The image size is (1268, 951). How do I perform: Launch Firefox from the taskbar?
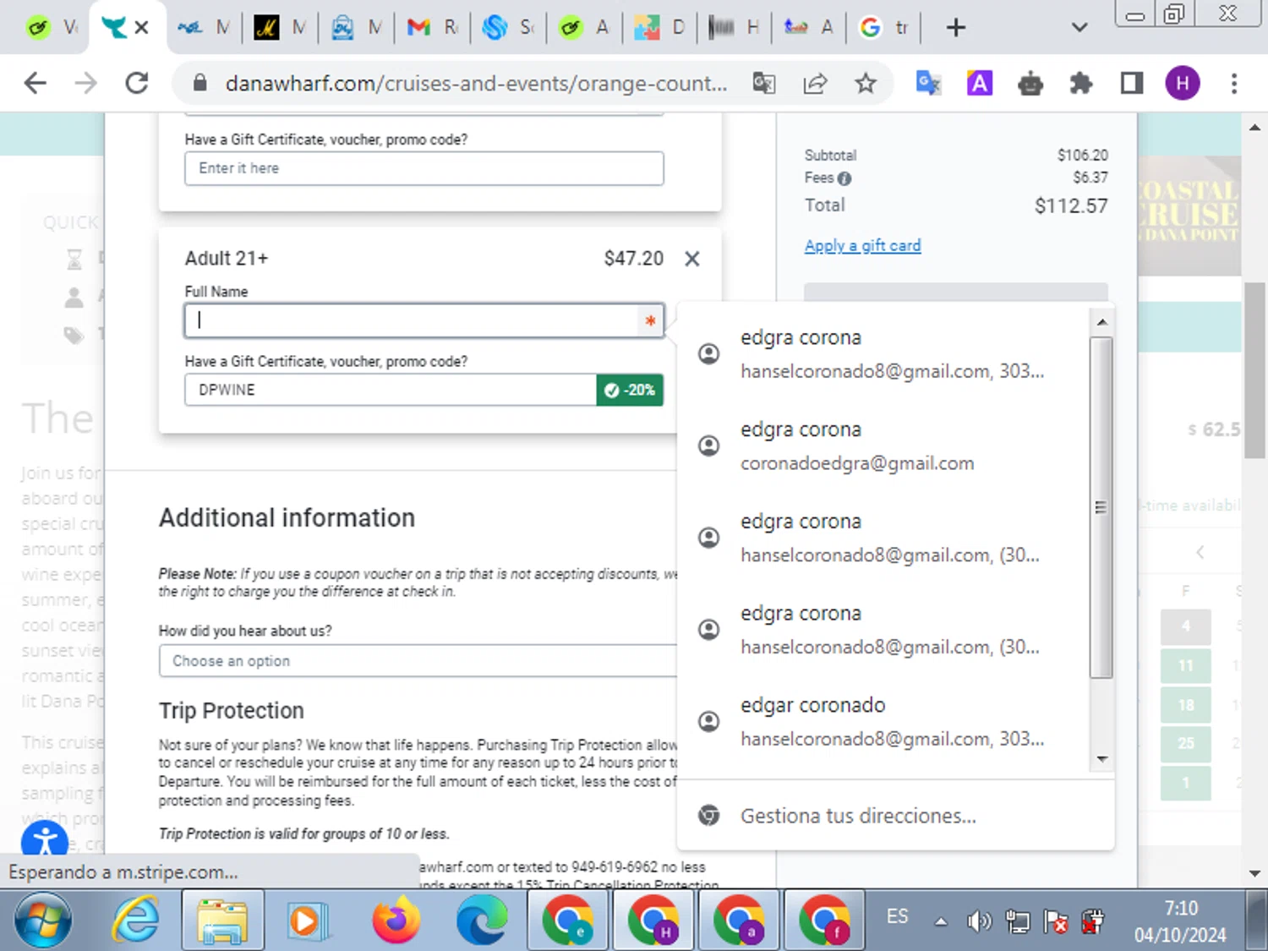pos(396,920)
